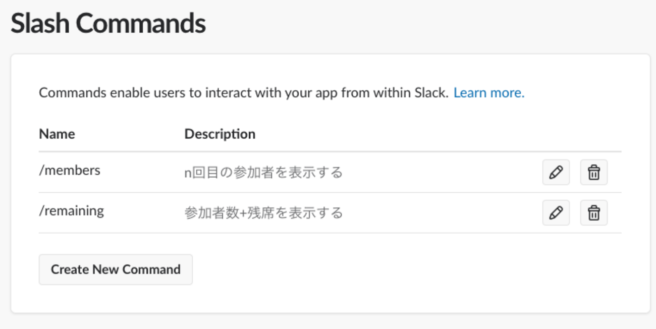Open the editor for the /remaining command
Viewport: 656px width, 329px height.
(x=556, y=213)
